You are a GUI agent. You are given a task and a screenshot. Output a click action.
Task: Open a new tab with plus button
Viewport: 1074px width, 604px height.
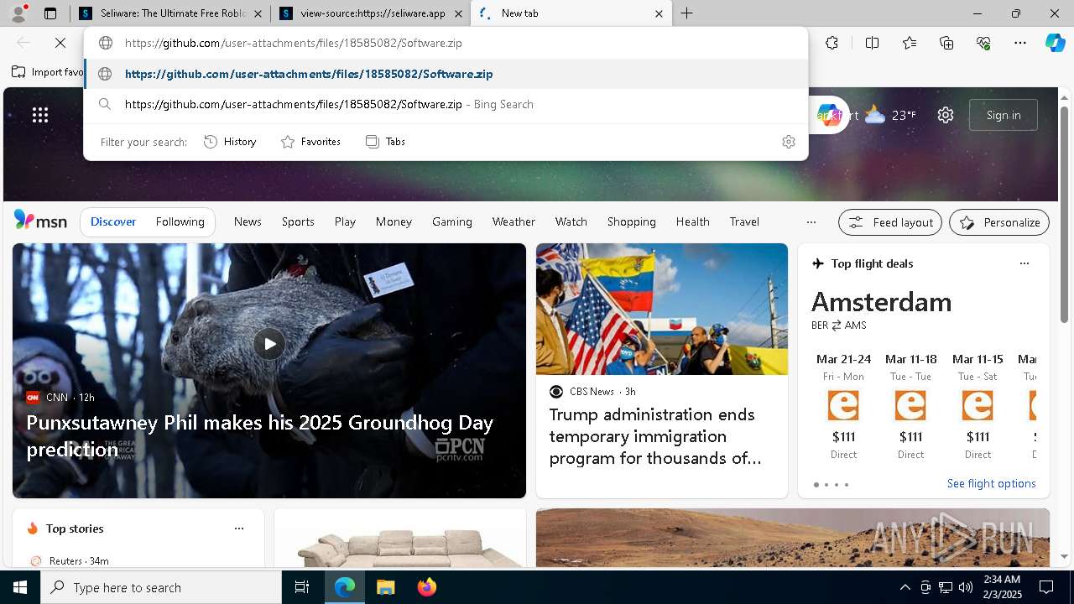[x=686, y=13]
